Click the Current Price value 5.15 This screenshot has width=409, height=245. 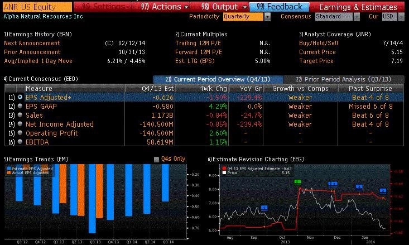coord(397,52)
